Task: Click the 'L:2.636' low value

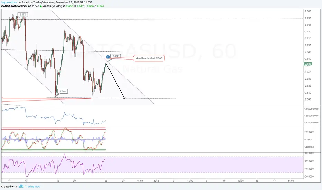Action: tap(89, 6)
